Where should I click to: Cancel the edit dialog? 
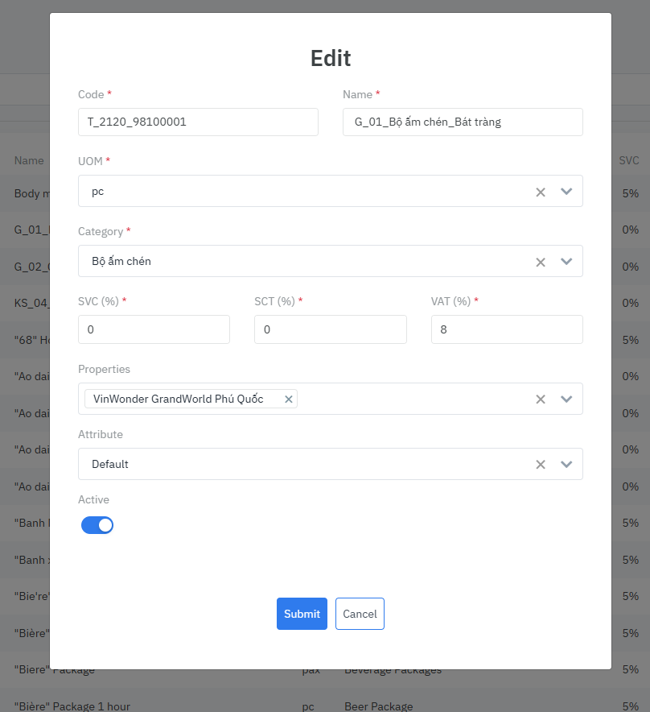pos(360,614)
